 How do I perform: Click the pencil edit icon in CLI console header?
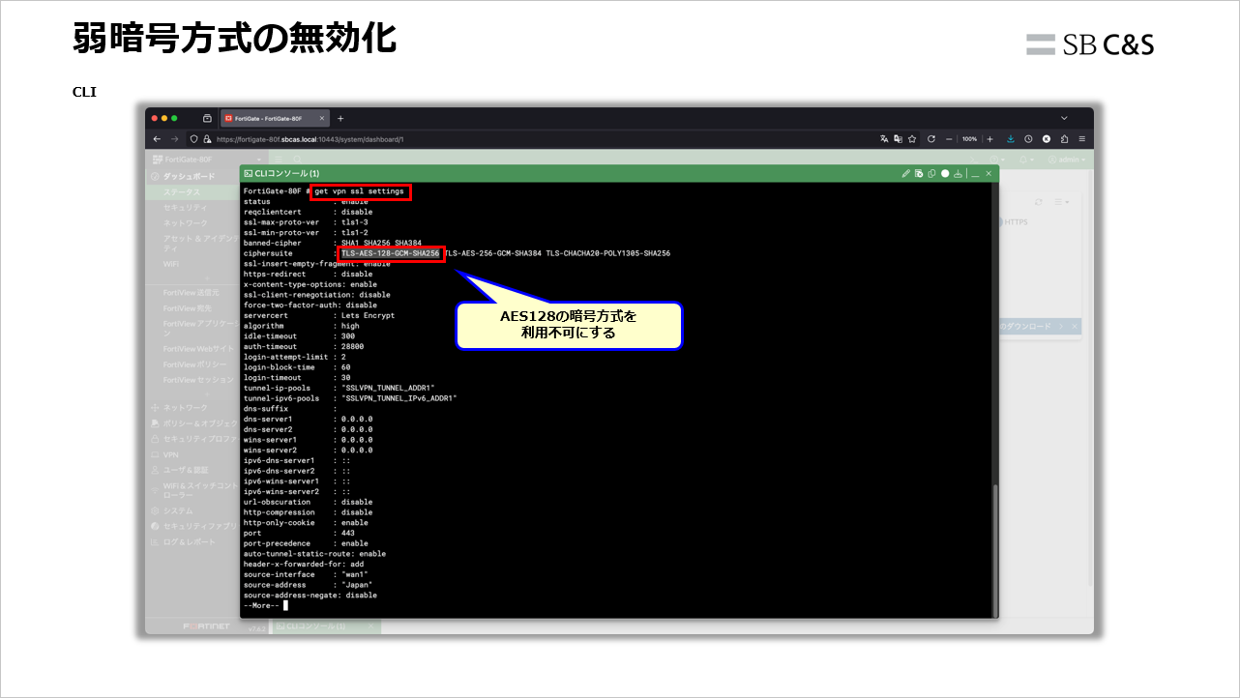pos(906,174)
